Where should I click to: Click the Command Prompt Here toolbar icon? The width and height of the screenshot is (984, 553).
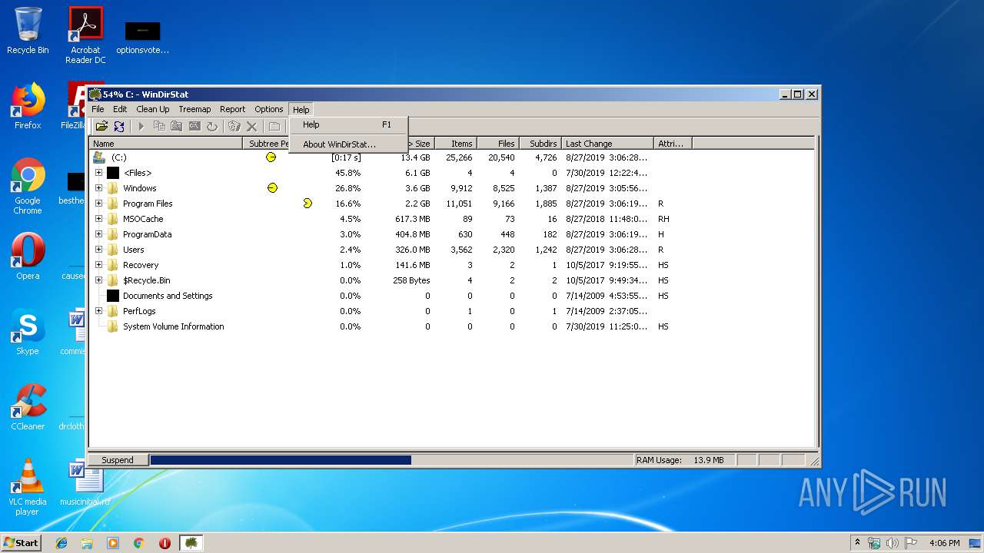[194, 126]
